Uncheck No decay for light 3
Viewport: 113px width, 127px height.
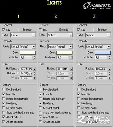tap(79, 103)
